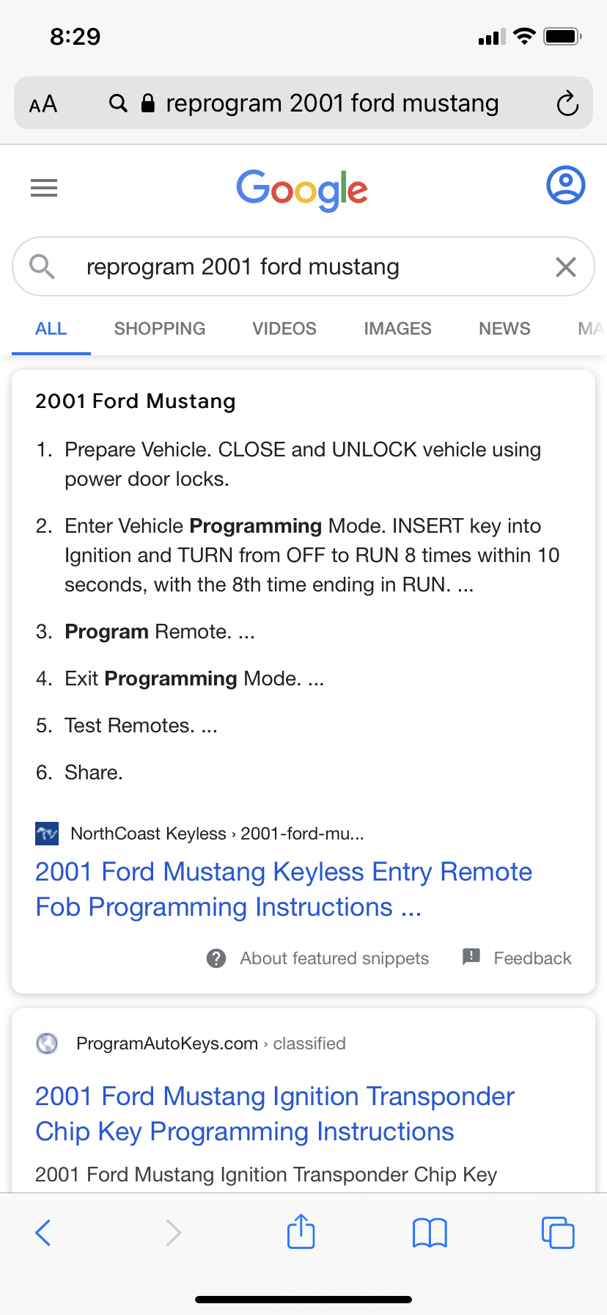Open Safari bookmarks book icon
607x1315 pixels.
[x=430, y=1232]
